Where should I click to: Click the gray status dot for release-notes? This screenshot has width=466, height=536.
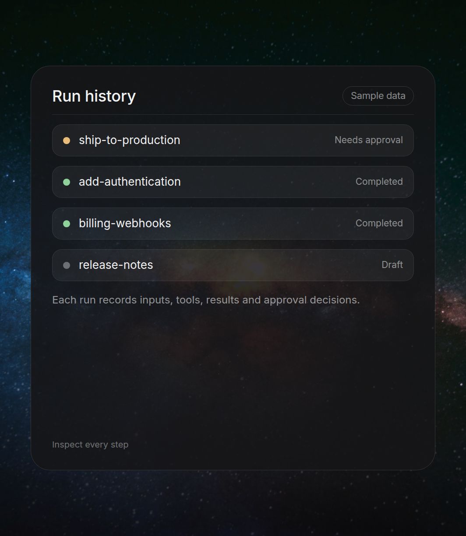tap(67, 265)
